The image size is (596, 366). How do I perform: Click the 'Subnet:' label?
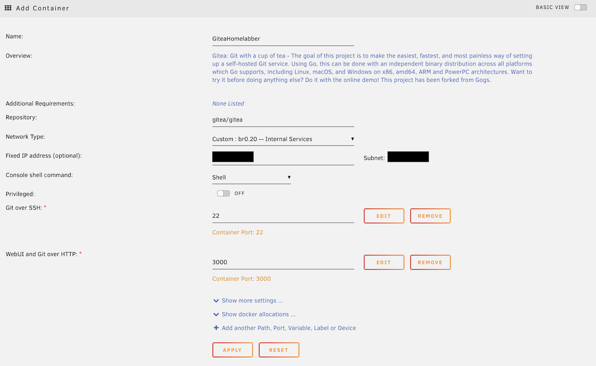pos(374,158)
